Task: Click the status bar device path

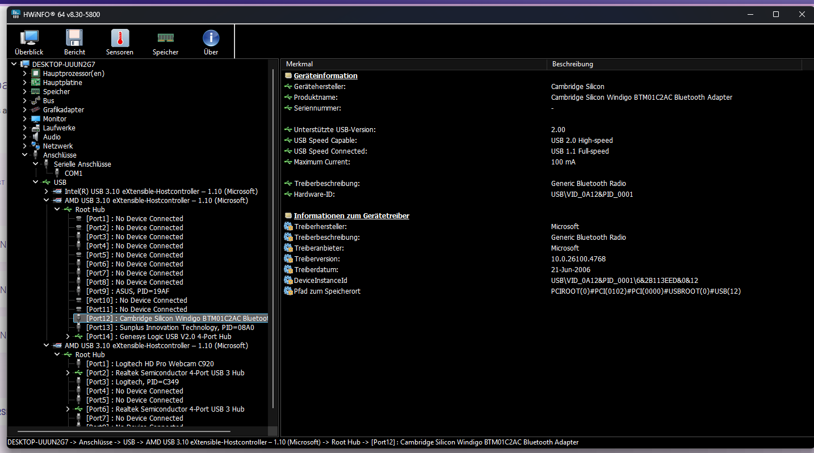Action: [293, 442]
